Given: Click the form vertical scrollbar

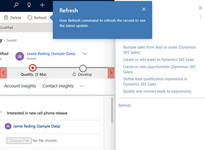Looking at the screenshot, I should [112, 110].
